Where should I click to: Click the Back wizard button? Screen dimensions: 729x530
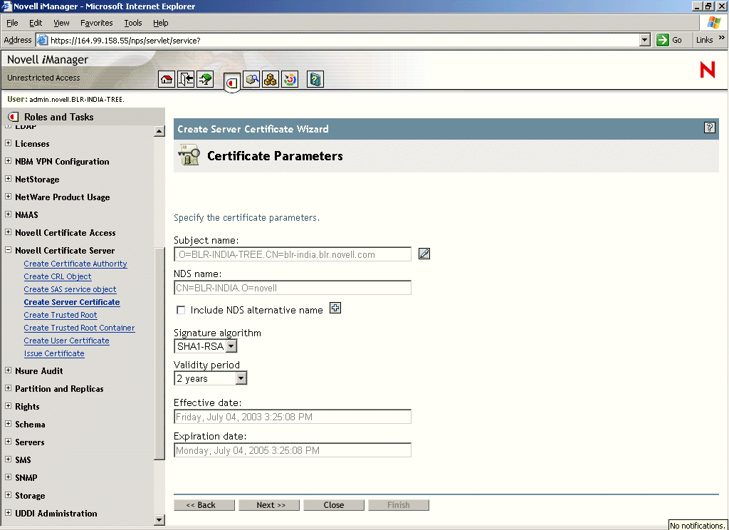204,505
